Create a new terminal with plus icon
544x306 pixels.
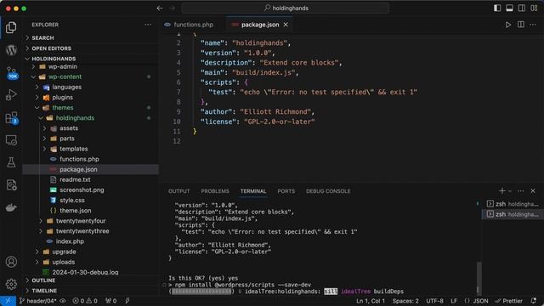[501, 190]
